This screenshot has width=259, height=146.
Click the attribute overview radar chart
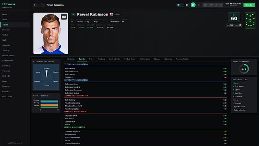(46, 77)
